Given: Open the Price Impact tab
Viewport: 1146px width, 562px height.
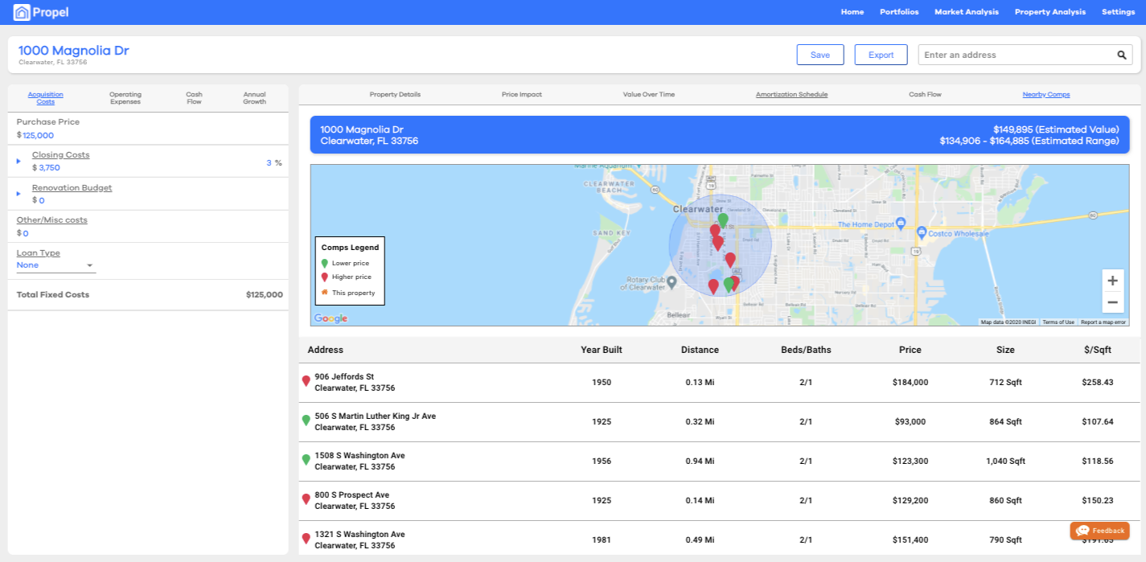Looking at the screenshot, I should (522, 95).
